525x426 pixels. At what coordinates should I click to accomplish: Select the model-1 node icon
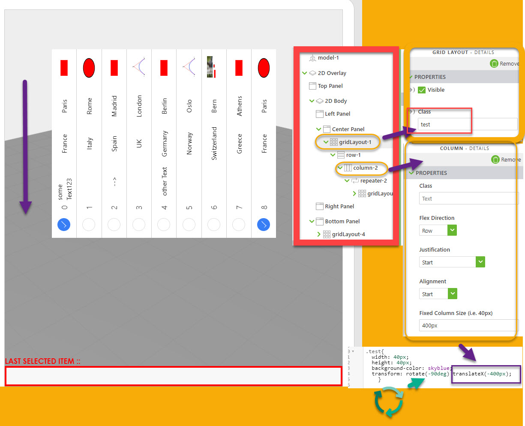tap(313, 58)
